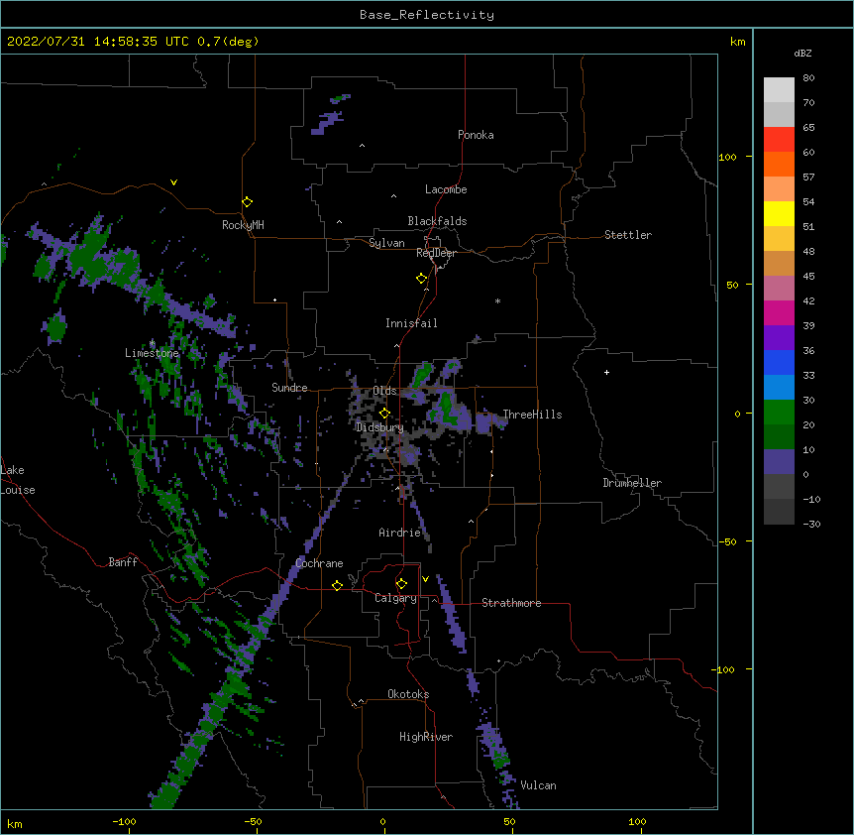Click the ThreeHills town label

(x=532, y=415)
